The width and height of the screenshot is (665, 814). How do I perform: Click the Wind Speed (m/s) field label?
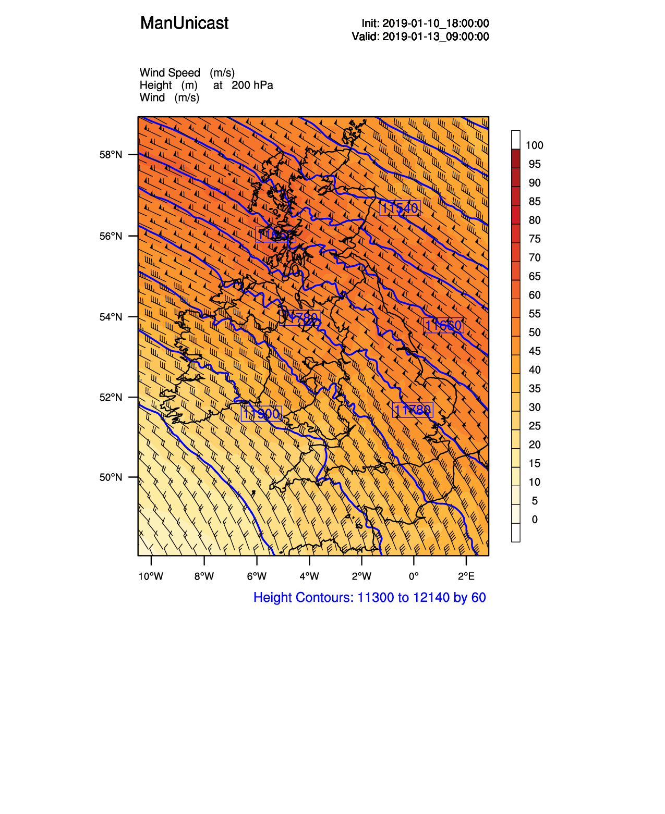(187, 72)
